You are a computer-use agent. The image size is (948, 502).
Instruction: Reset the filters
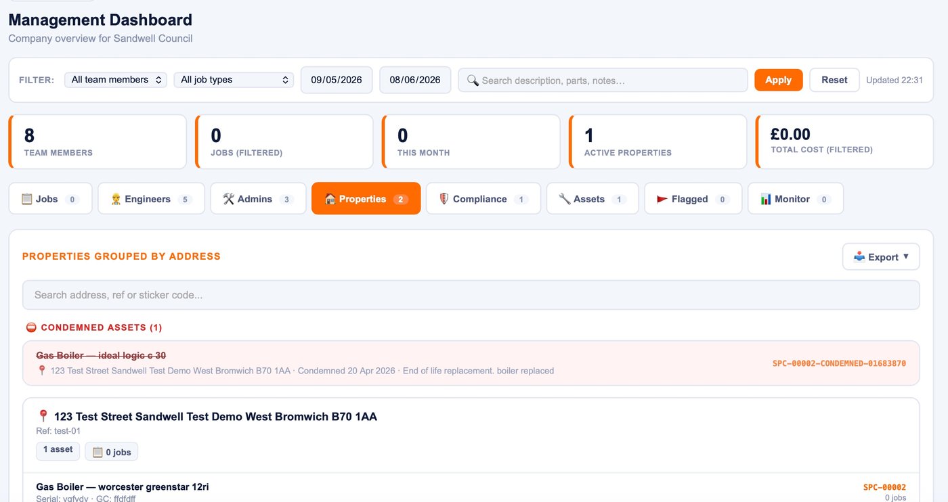834,80
